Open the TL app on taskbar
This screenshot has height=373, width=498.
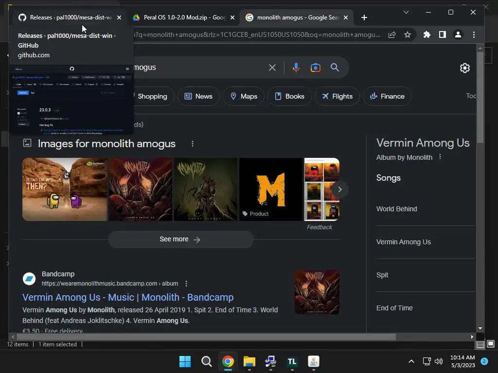point(292,361)
